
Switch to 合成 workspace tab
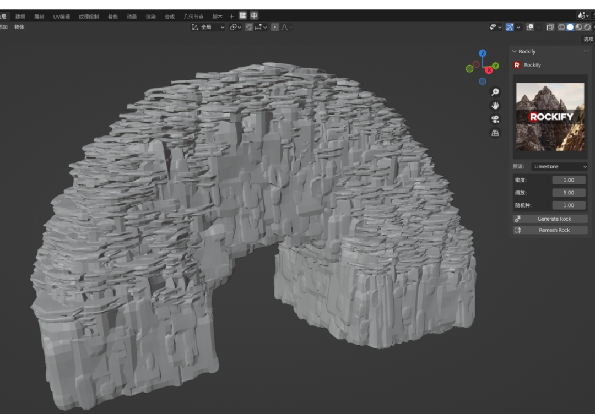(x=170, y=17)
